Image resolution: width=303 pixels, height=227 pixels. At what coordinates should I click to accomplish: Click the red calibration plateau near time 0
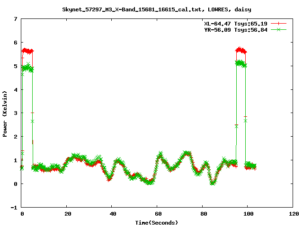click(27, 51)
